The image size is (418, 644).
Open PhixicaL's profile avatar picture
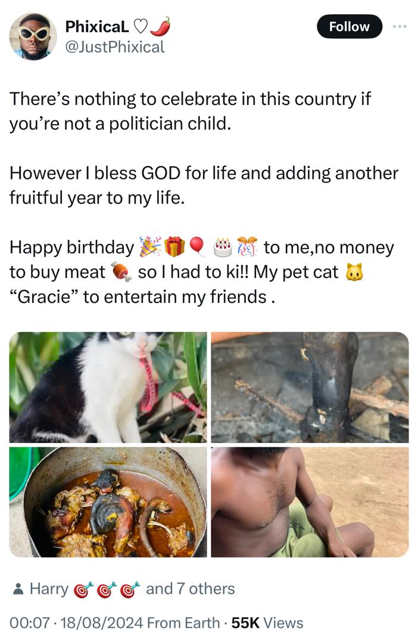point(33,36)
